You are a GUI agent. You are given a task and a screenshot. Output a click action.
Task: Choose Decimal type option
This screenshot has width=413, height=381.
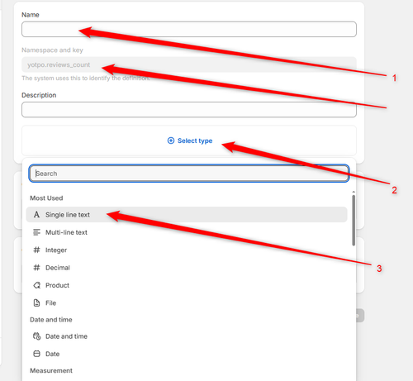tap(187, 268)
